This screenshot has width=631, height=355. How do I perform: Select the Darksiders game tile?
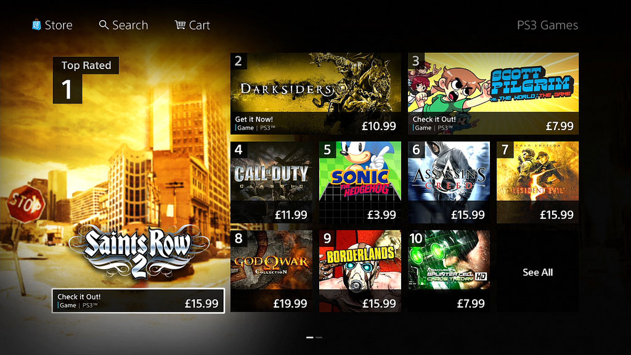pyautogui.click(x=316, y=94)
